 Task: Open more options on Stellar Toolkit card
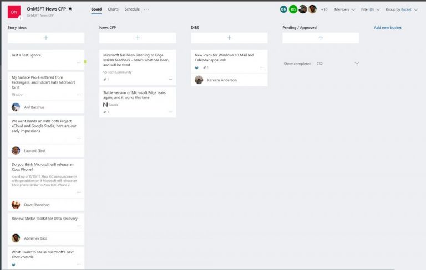click(79, 226)
